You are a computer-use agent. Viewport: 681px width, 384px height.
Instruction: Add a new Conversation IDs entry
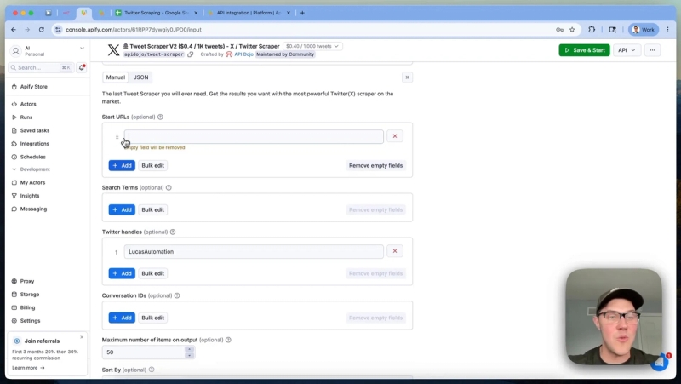(122, 318)
